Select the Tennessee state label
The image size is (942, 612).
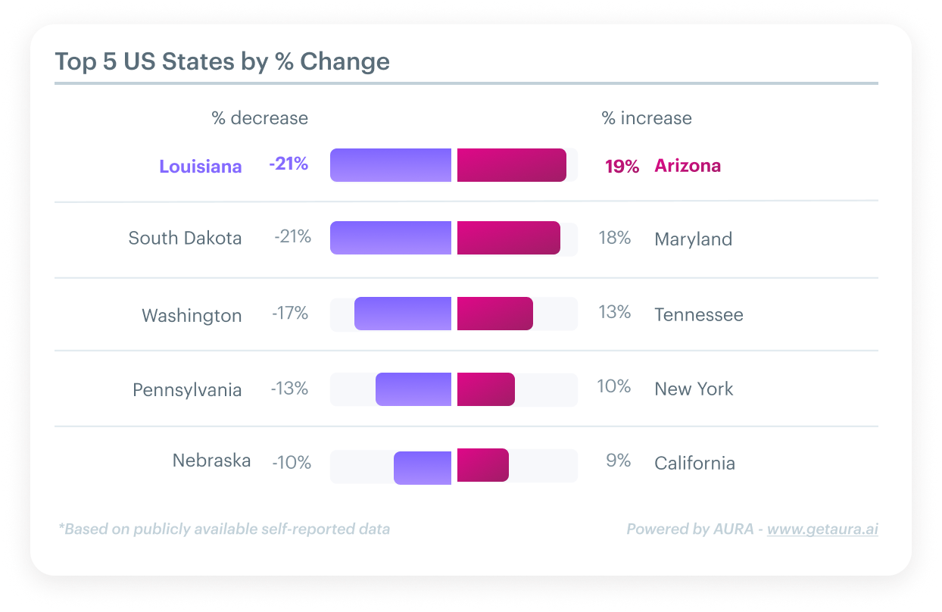coord(698,314)
